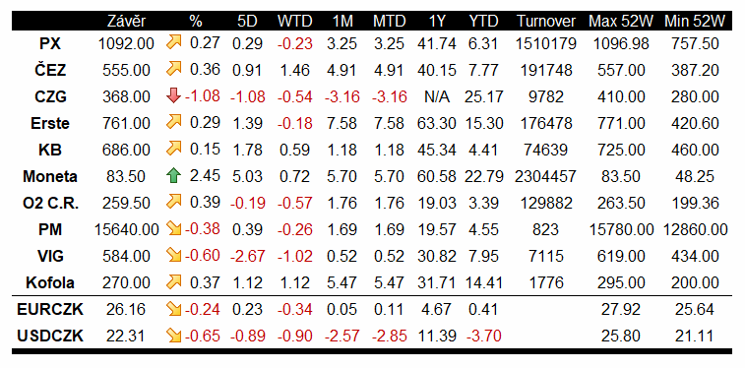Click Erste 1Y value 63.30
Screen dimensions: 745x368
click(437, 124)
